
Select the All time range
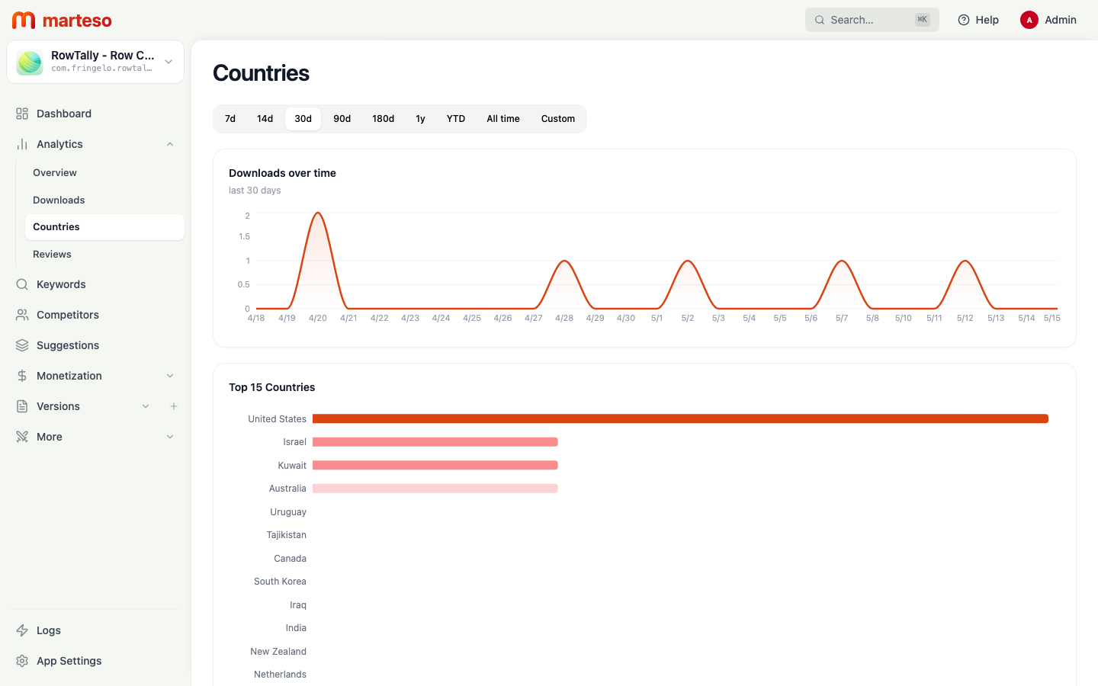(503, 119)
